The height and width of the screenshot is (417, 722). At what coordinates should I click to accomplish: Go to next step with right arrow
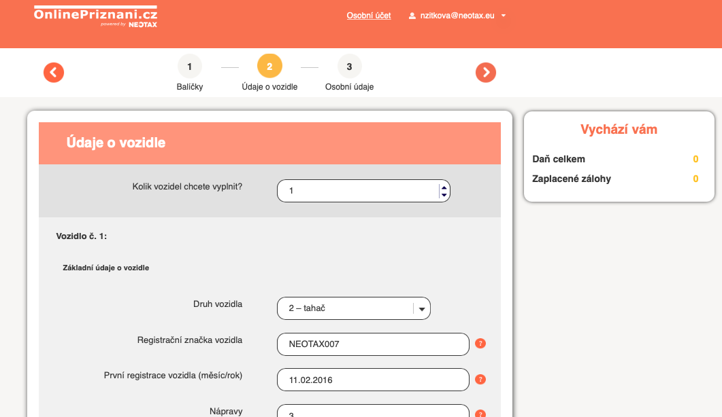pos(486,73)
